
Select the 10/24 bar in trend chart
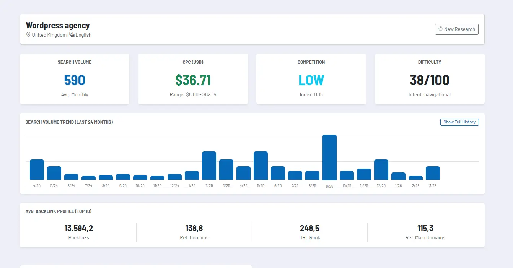click(140, 177)
